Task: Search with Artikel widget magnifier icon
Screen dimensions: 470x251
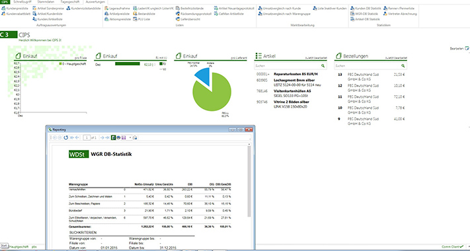Action: click(323, 65)
